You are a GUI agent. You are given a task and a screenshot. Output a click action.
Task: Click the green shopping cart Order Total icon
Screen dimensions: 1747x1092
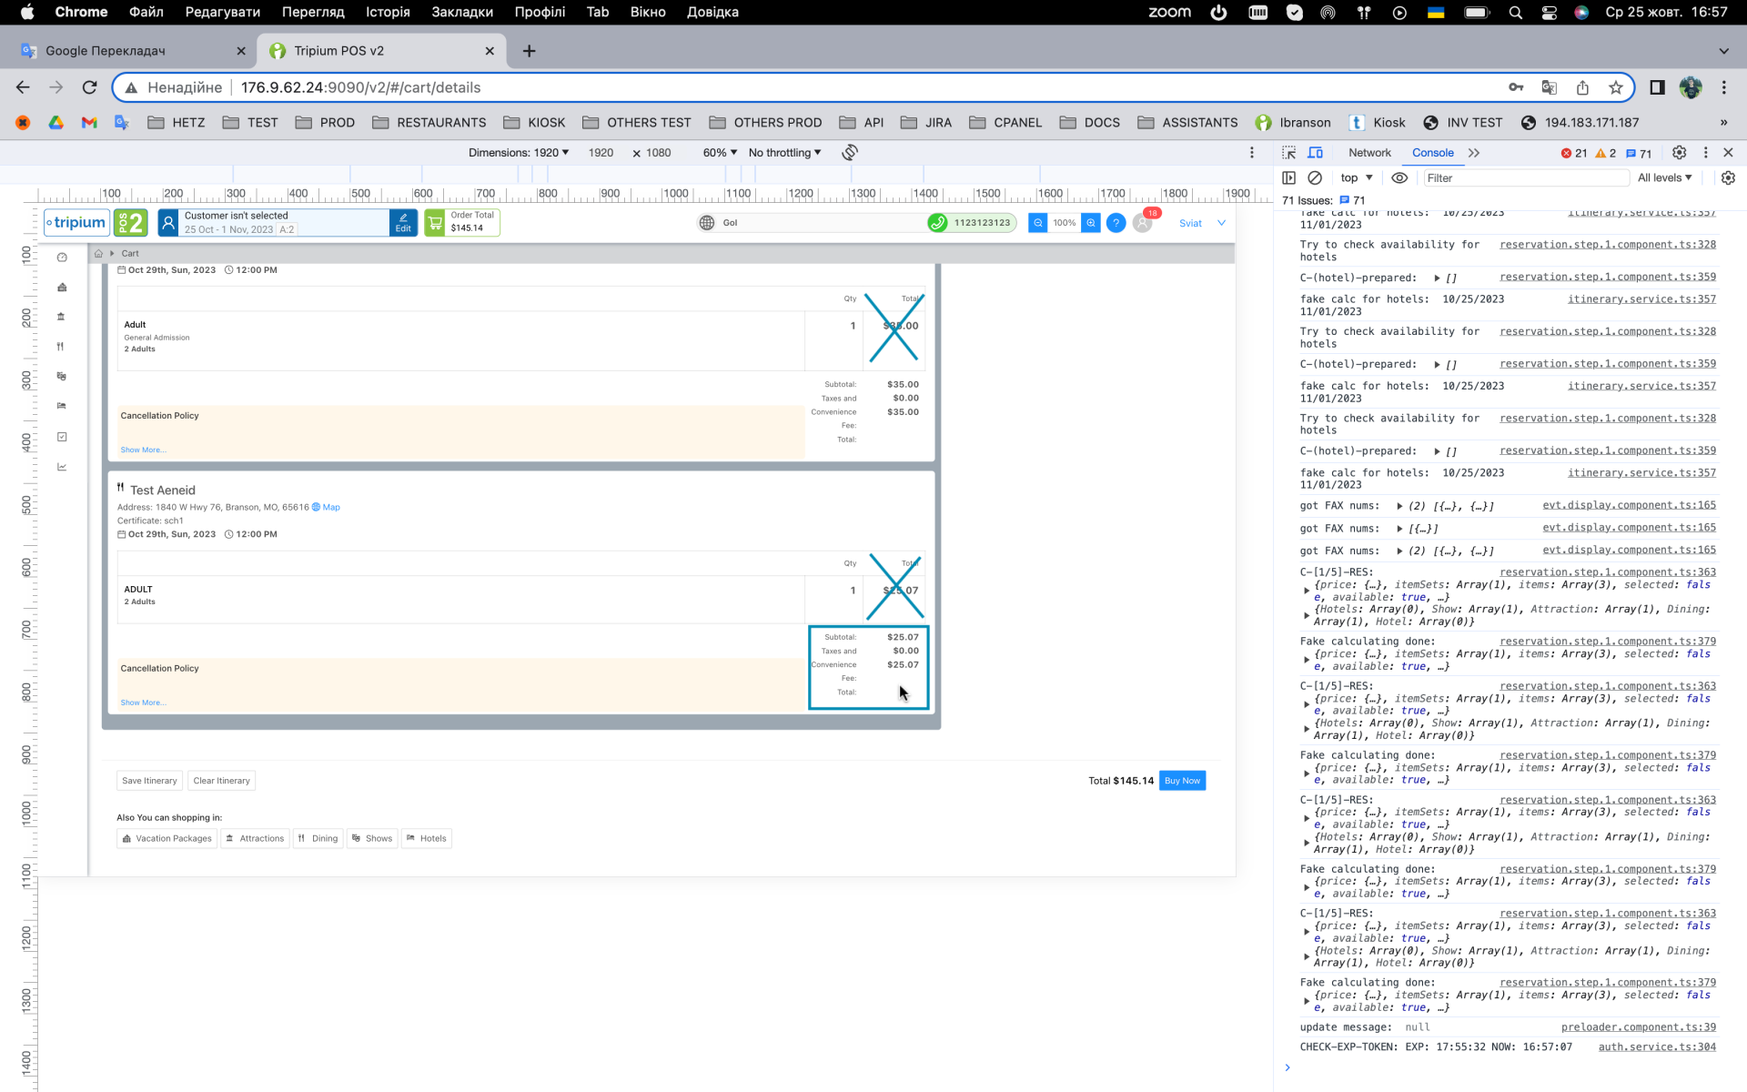(x=435, y=223)
